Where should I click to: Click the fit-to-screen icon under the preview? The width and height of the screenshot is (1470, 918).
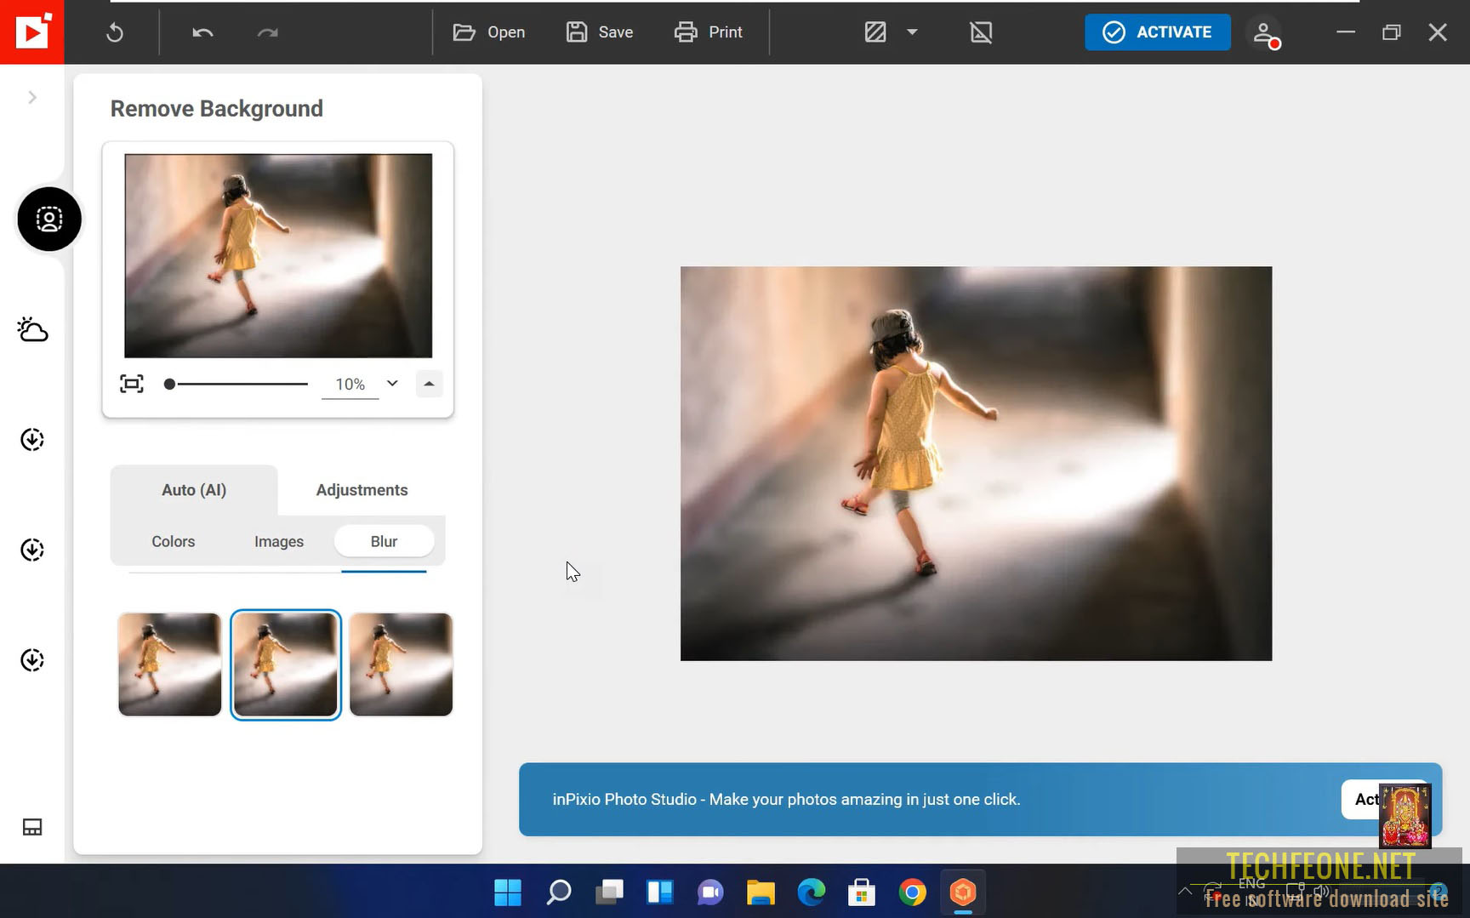coord(131,384)
